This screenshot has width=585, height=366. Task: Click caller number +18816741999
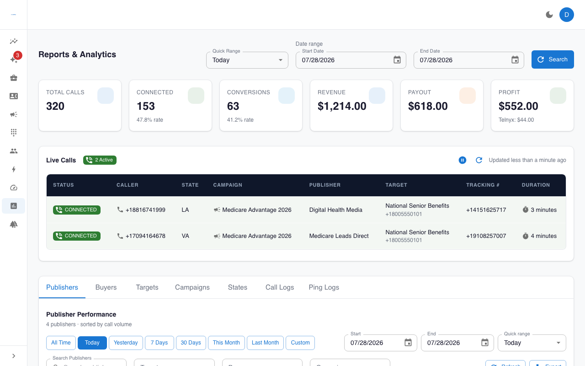(145, 210)
